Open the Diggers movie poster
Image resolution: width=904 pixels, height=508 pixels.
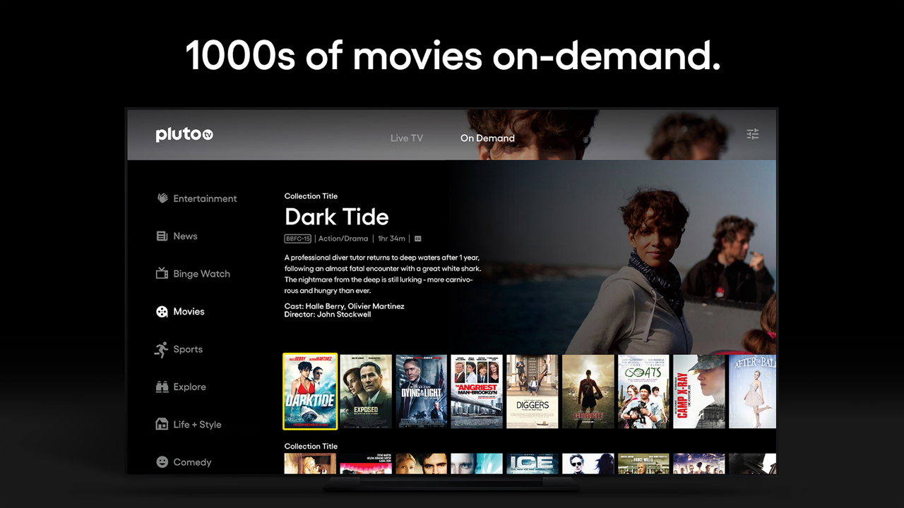pos(532,392)
